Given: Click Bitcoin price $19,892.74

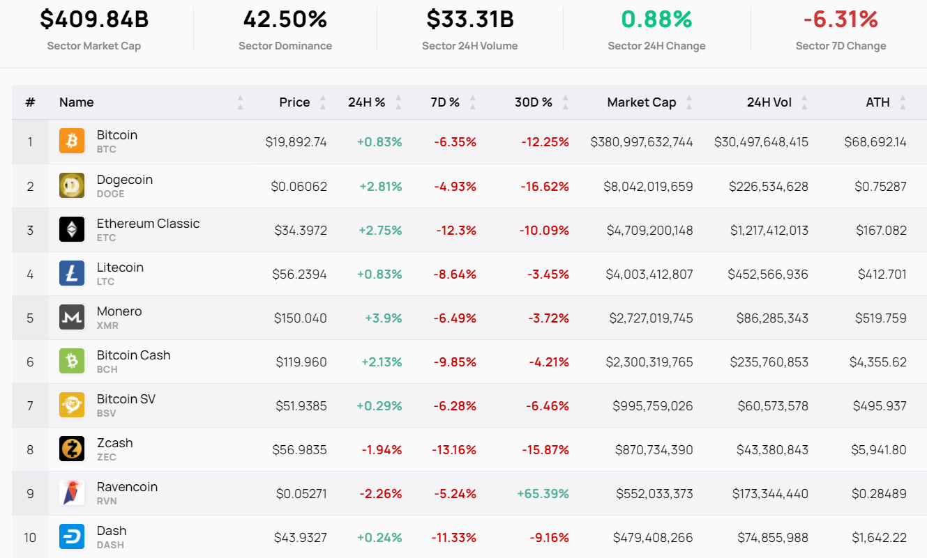Looking at the screenshot, I should [296, 142].
